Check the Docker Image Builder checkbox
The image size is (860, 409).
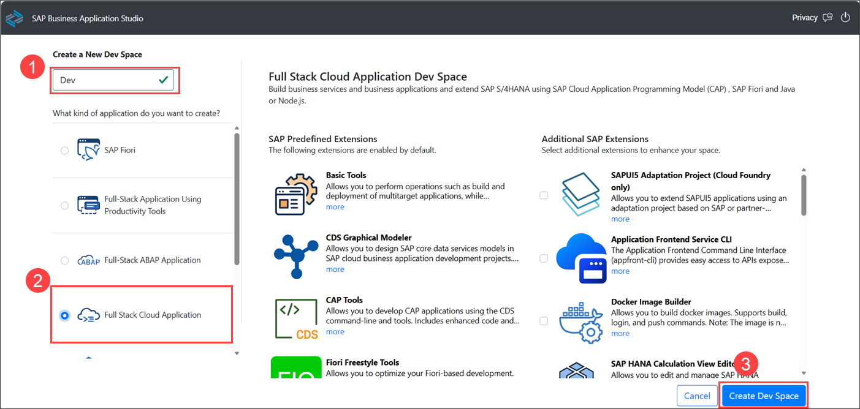tap(544, 321)
